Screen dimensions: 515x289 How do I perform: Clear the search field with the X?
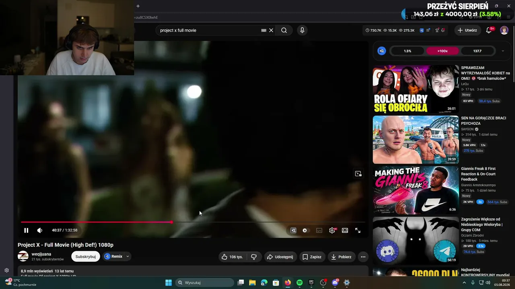pyautogui.click(x=271, y=30)
